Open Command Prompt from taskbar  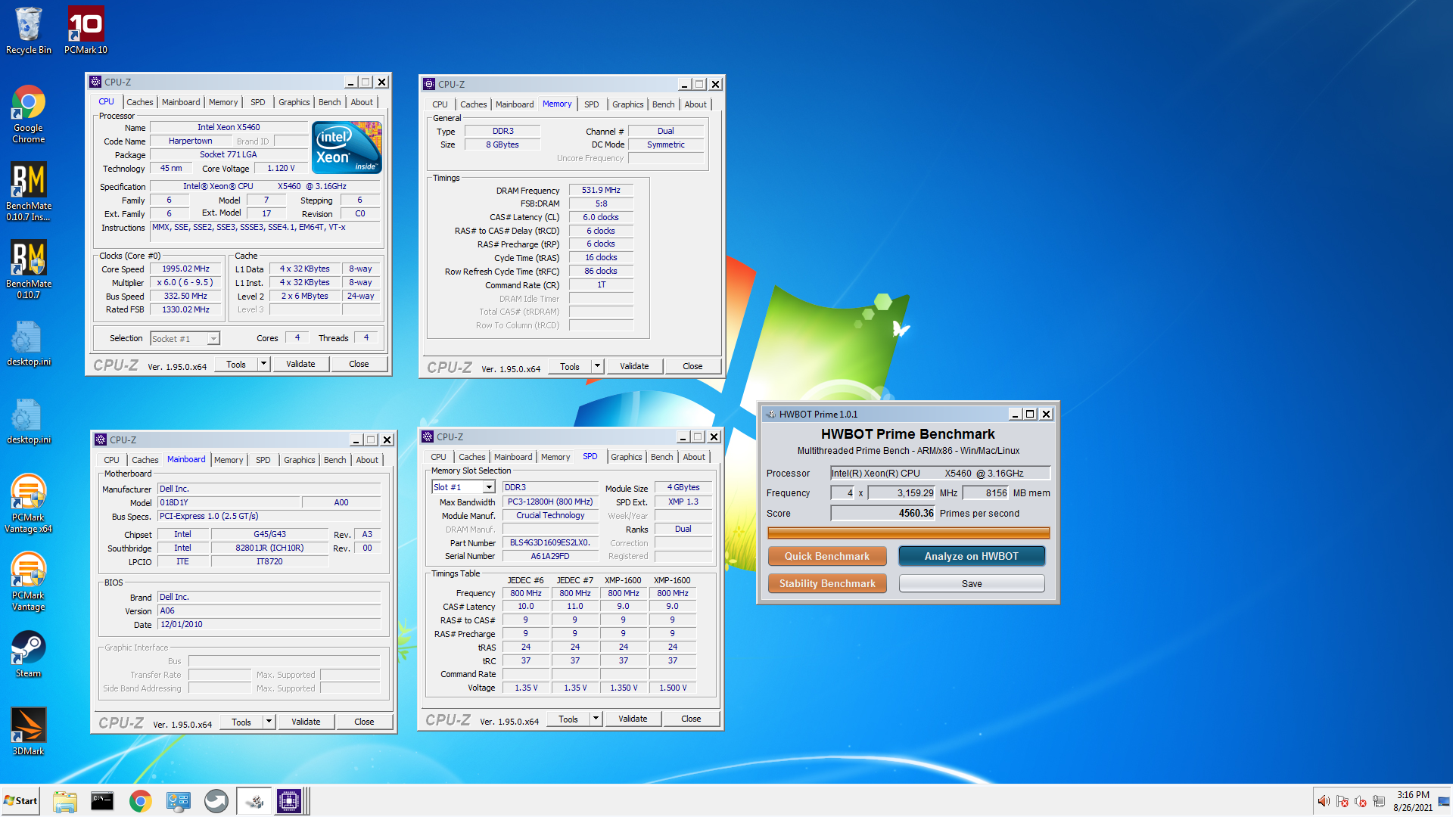point(102,801)
